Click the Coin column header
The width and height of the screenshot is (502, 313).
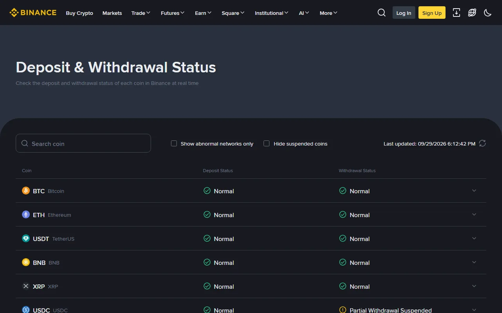click(x=27, y=171)
